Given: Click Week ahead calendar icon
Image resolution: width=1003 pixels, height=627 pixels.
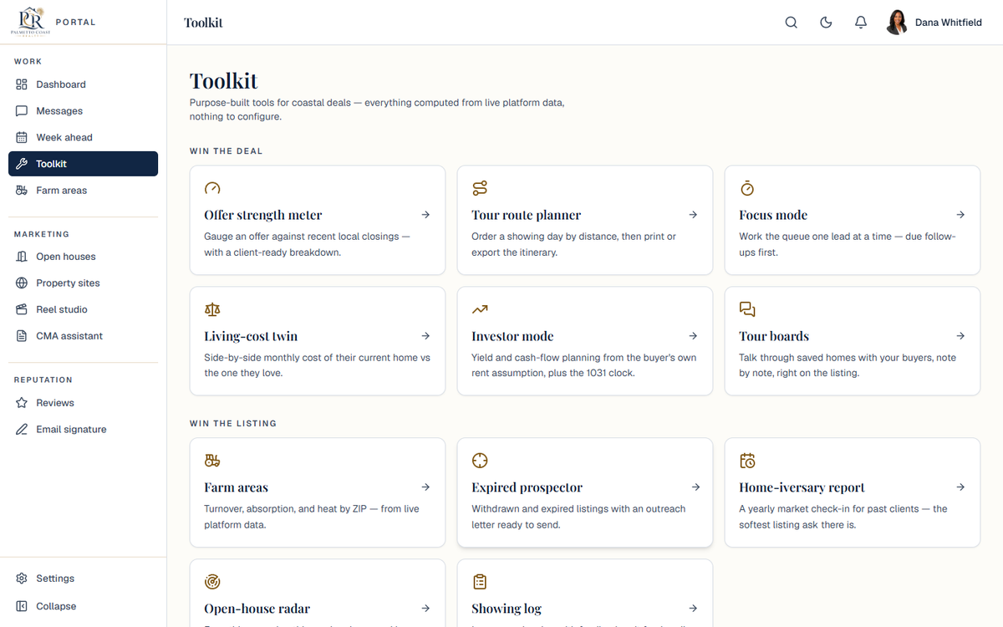Looking at the screenshot, I should pos(22,137).
